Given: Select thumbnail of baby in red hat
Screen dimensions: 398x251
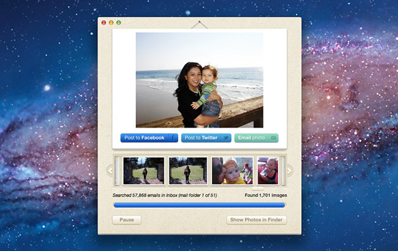Looking at the screenshot, I should (x=232, y=170).
